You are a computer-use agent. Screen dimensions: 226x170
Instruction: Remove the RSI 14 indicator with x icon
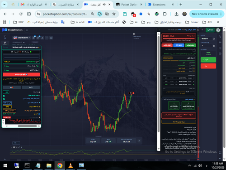(x=22, y=147)
